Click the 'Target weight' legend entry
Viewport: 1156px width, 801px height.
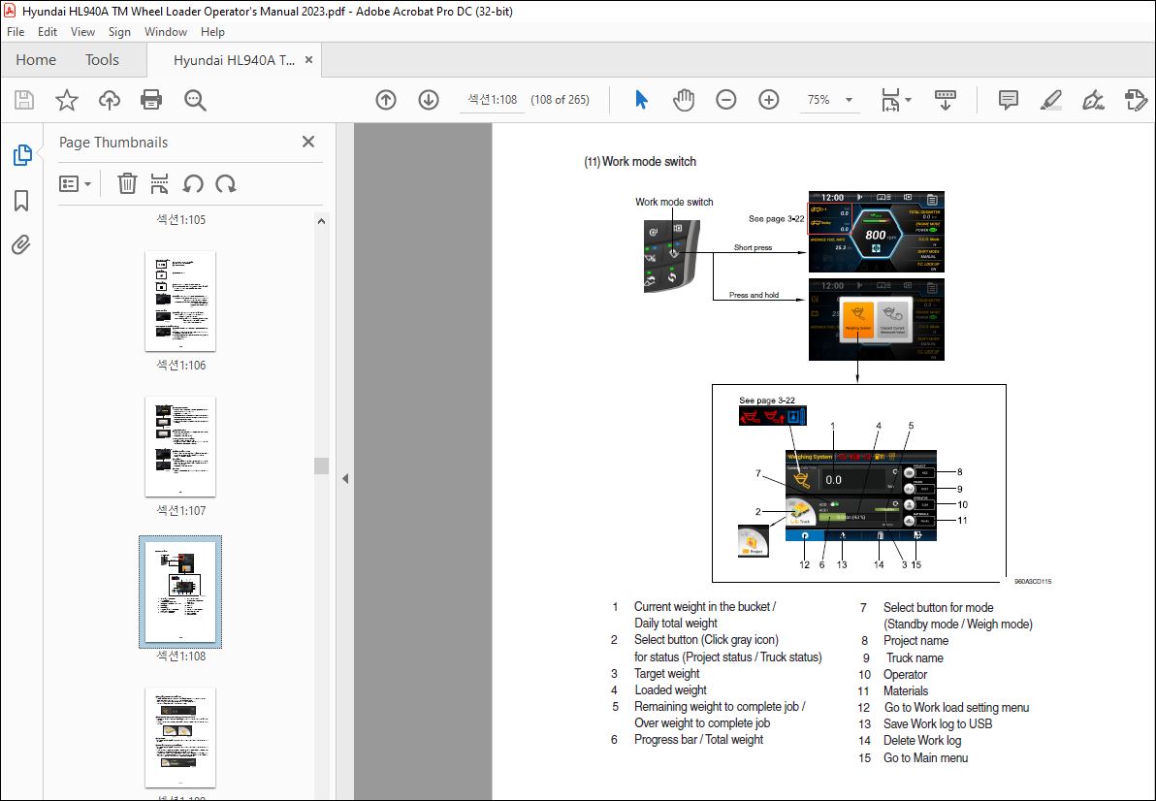coord(666,674)
